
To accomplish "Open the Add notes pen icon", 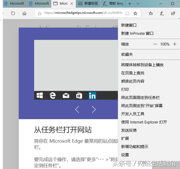I will 162,13.
